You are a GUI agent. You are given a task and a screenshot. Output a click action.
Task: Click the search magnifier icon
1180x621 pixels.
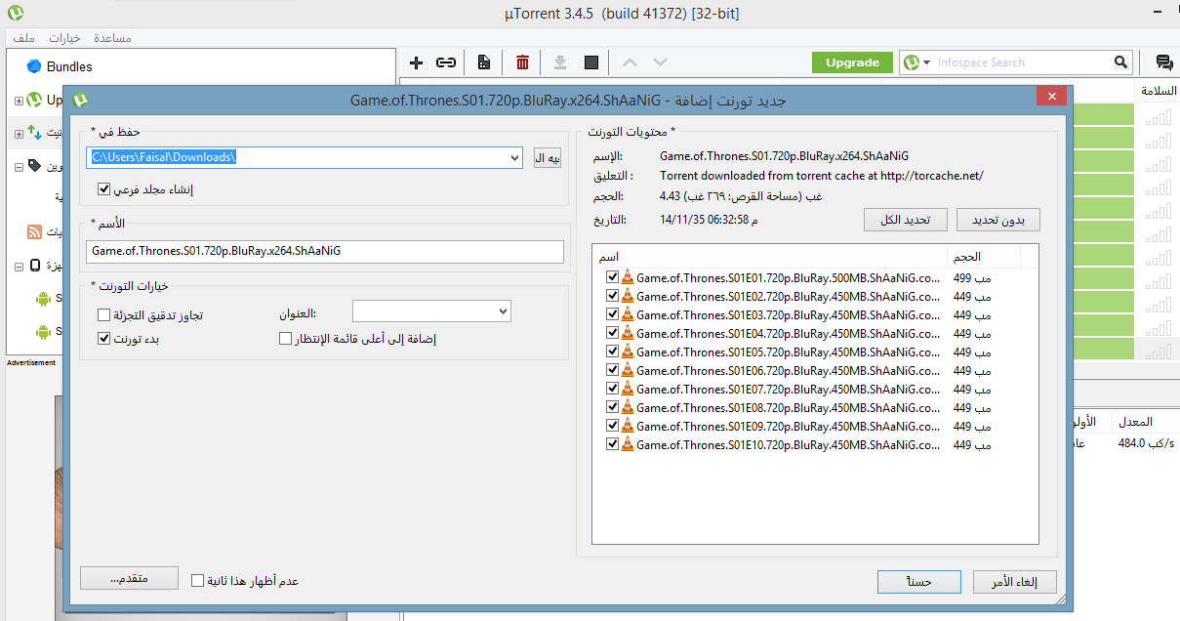tap(1121, 62)
